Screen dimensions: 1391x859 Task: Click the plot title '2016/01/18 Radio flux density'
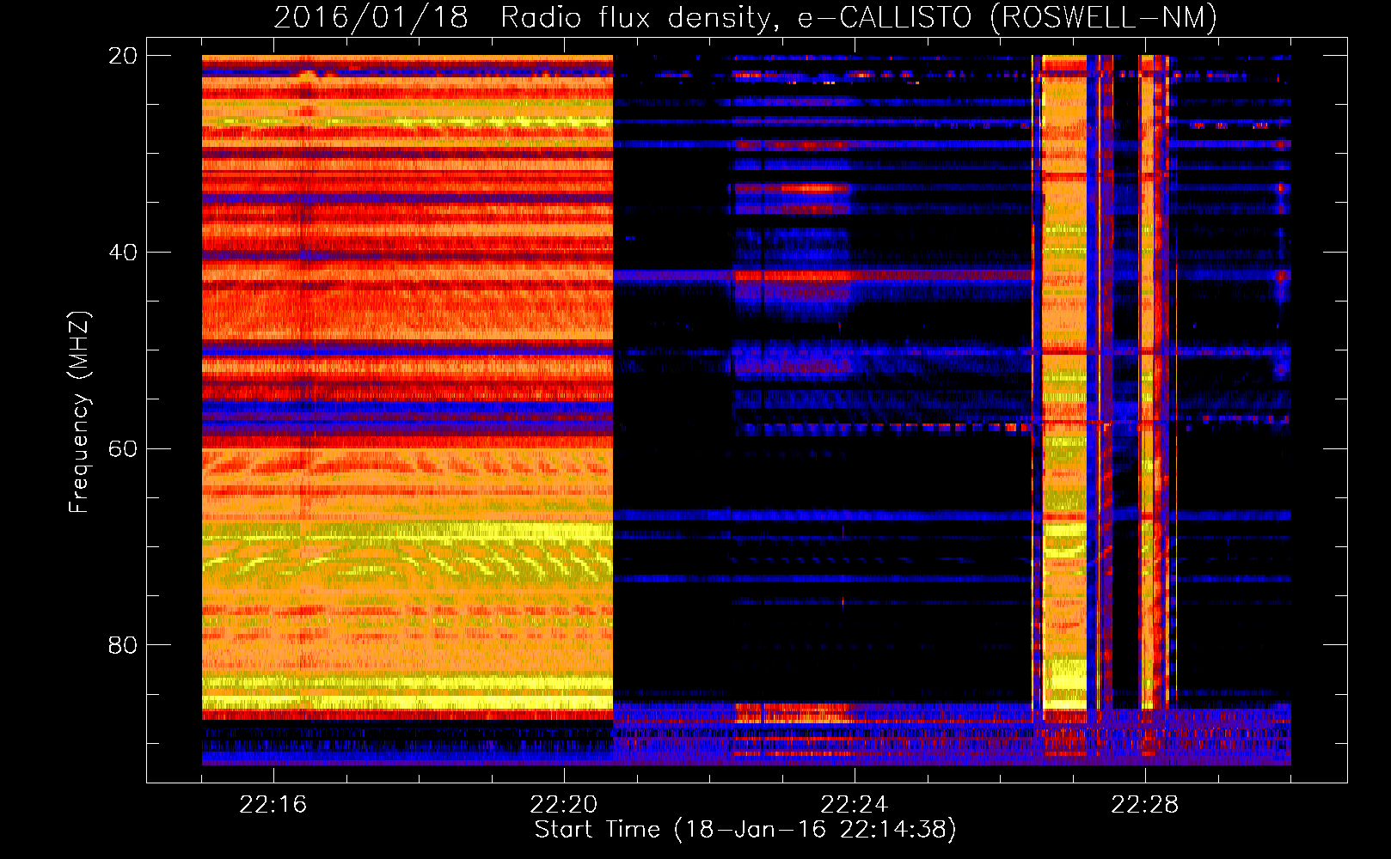pyautogui.click(x=745, y=17)
